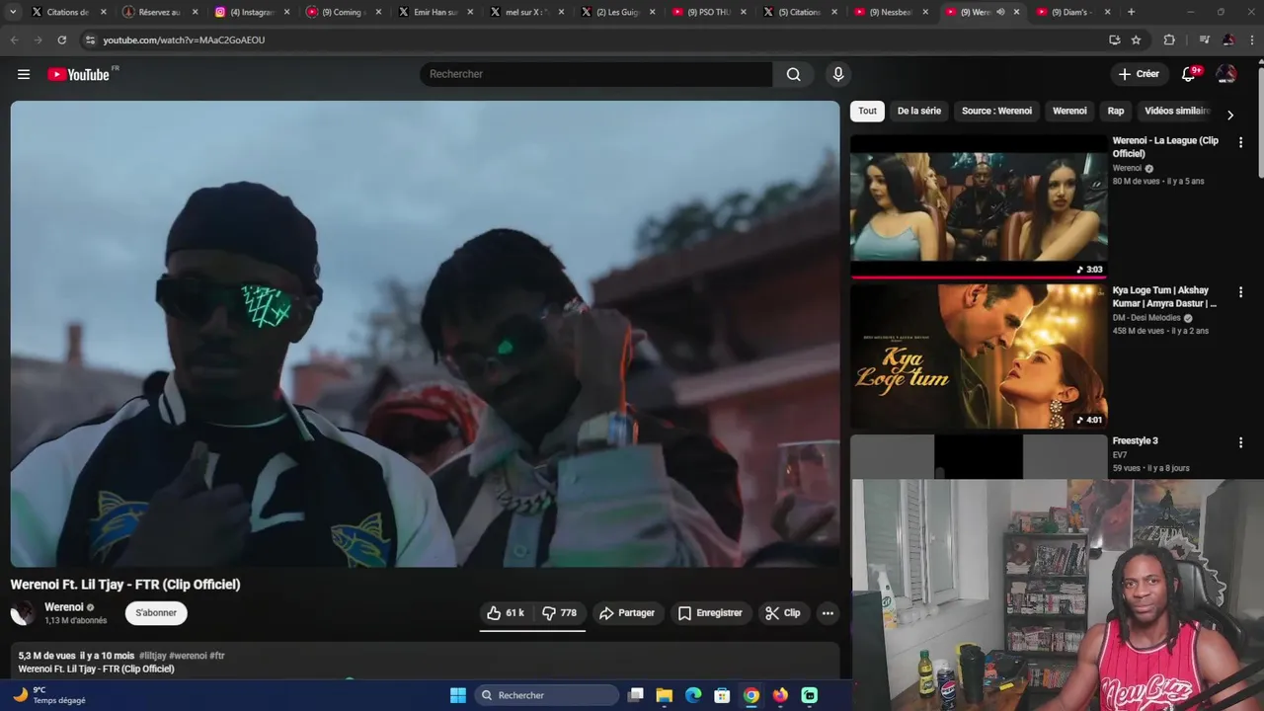The width and height of the screenshot is (1264, 711).
Task: Click Chrome icon in taskbar
Action: point(751,695)
